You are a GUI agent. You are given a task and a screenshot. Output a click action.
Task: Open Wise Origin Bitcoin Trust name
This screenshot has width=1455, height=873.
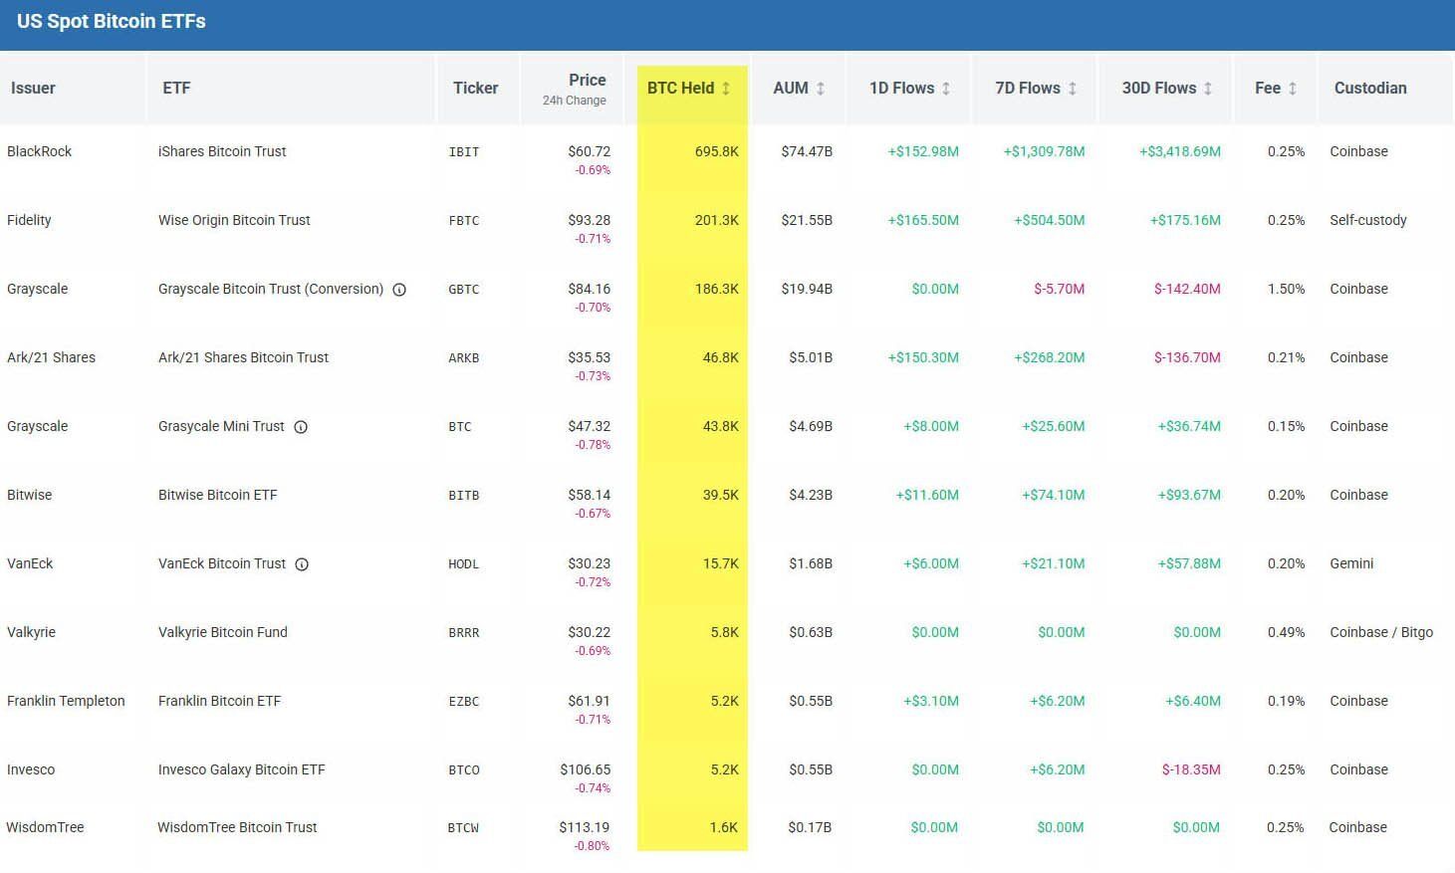click(x=234, y=220)
